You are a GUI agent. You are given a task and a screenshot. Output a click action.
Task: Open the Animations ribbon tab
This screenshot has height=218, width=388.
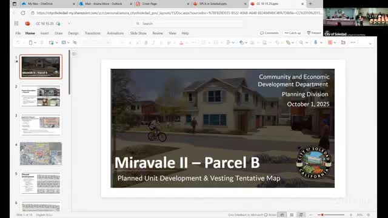click(115, 33)
